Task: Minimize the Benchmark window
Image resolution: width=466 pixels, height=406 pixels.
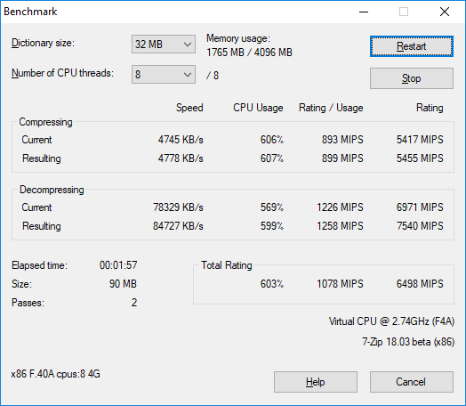Action: pyautogui.click(x=364, y=12)
